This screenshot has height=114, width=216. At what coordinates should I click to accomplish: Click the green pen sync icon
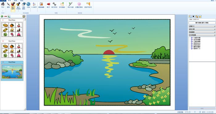coord(70,4)
